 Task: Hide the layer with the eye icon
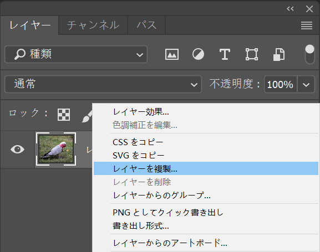tap(17, 149)
